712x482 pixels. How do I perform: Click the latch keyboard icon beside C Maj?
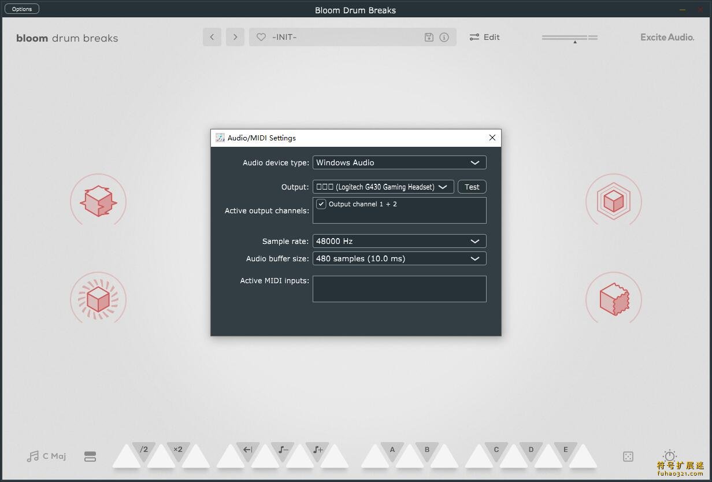90,456
